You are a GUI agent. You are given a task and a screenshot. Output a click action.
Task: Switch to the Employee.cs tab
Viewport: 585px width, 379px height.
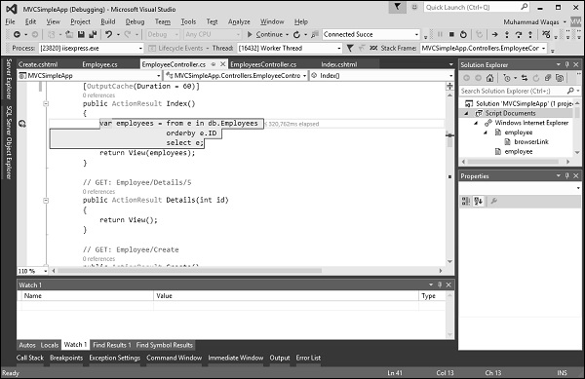point(99,64)
